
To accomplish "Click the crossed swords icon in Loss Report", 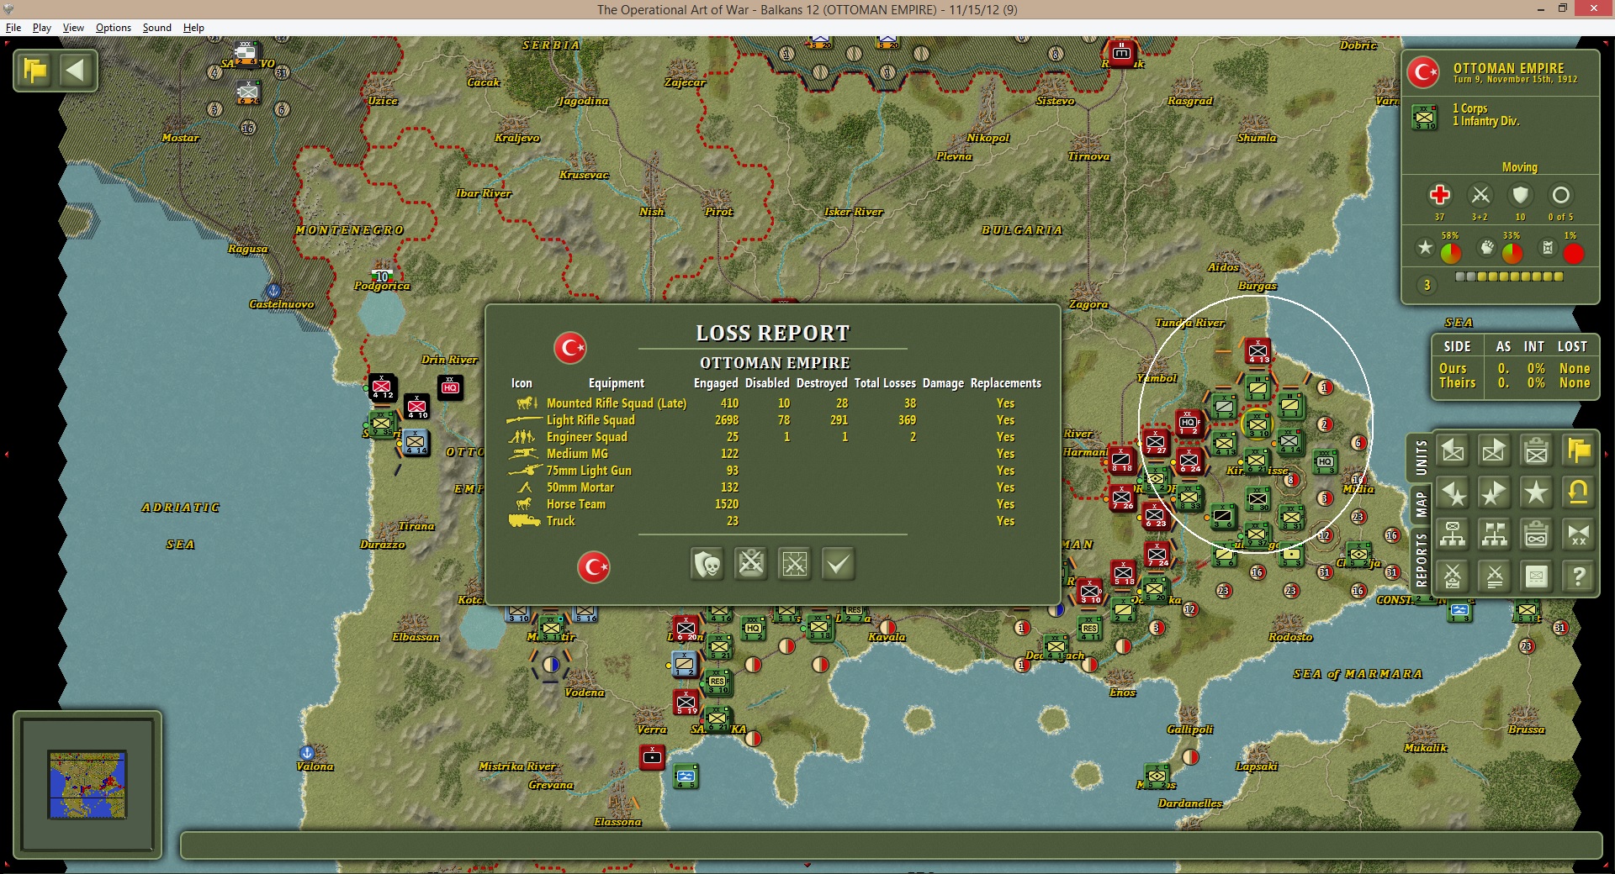I will (751, 564).
